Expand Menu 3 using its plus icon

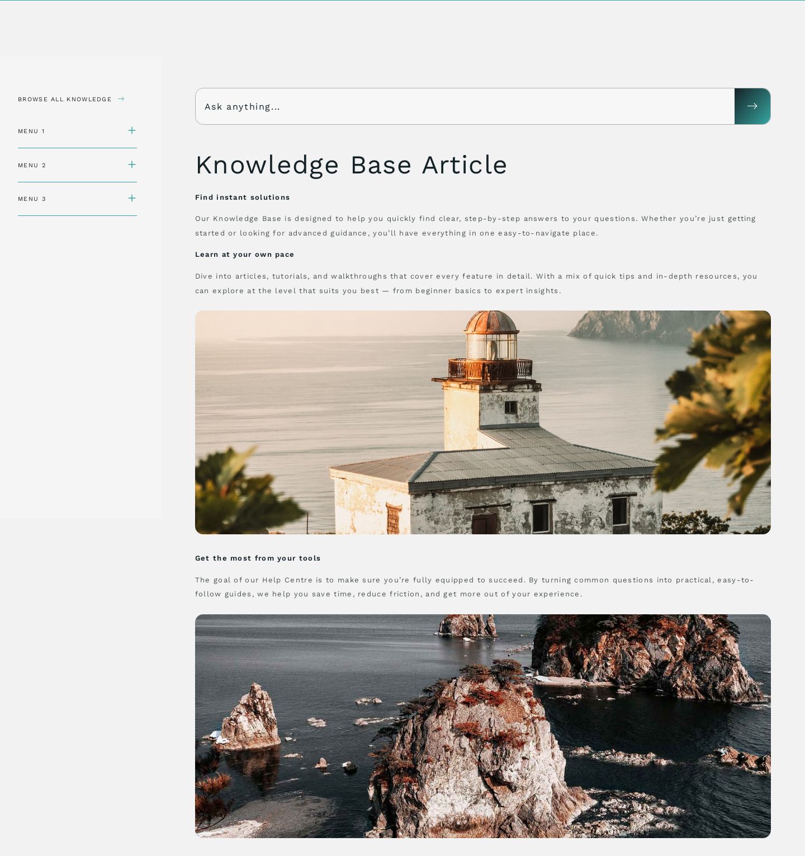132,199
